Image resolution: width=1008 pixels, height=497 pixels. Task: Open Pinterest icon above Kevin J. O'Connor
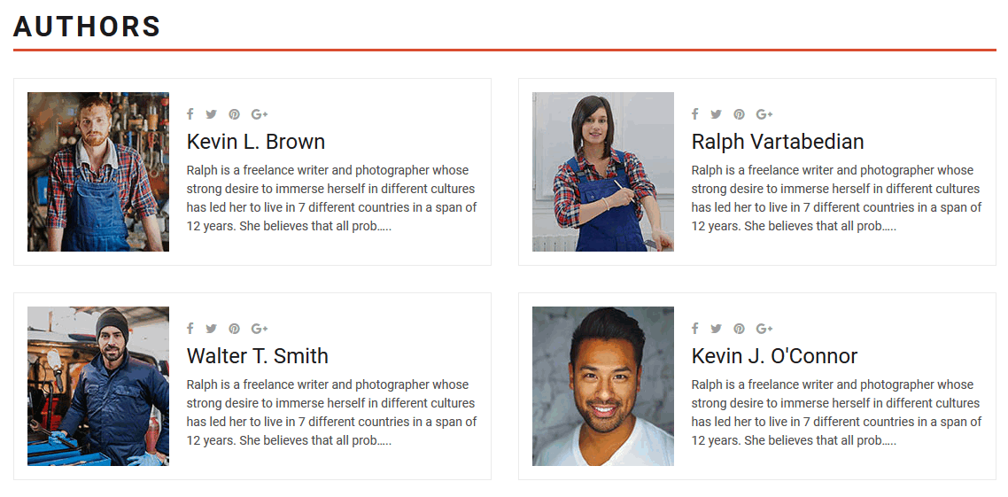coord(739,329)
